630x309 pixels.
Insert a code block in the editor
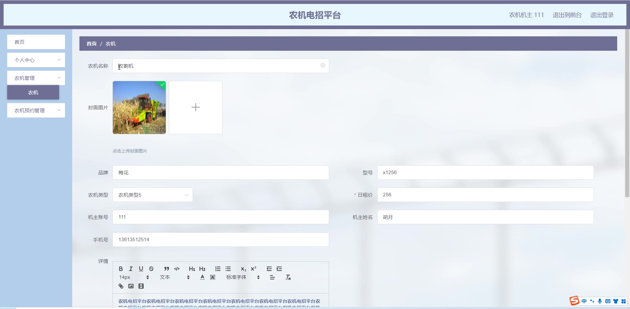point(177,269)
